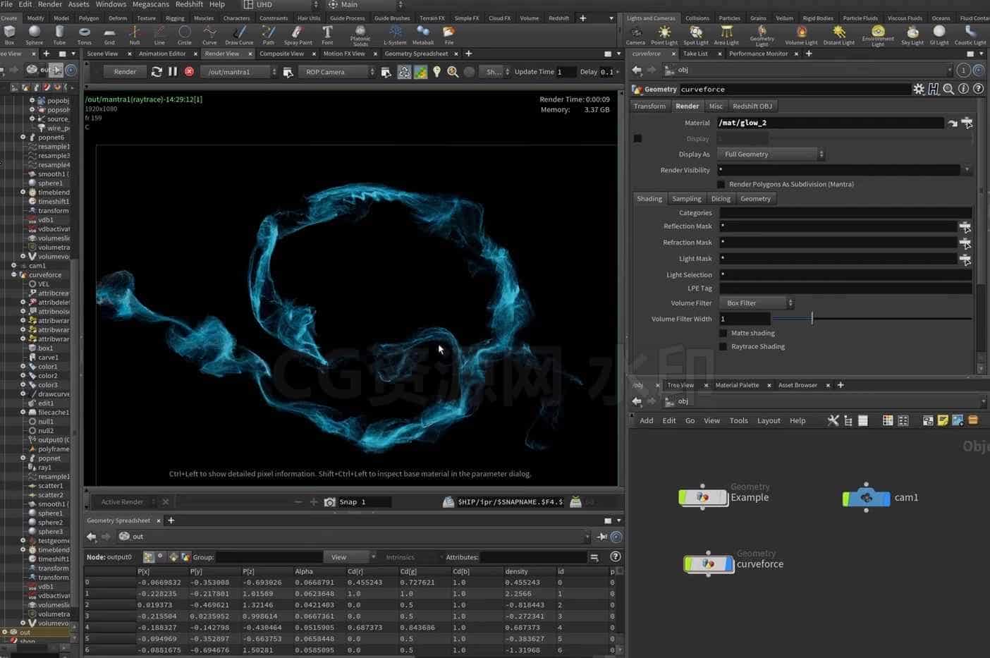This screenshot has height=658, width=990.
Task: Add a Sky Light from the shelf
Action: 912,35
